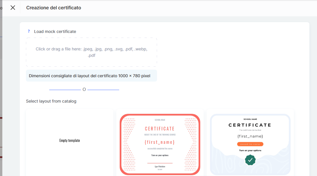
Task: Click the red CERTIFICATE heading
Action: (160, 129)
